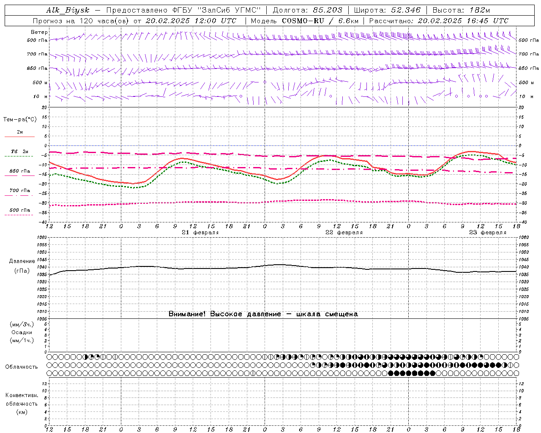
Task: Select the warning Внимание! Высокое давление – шкала смещена
Action: pyautogui.click(x=263, y=314)
